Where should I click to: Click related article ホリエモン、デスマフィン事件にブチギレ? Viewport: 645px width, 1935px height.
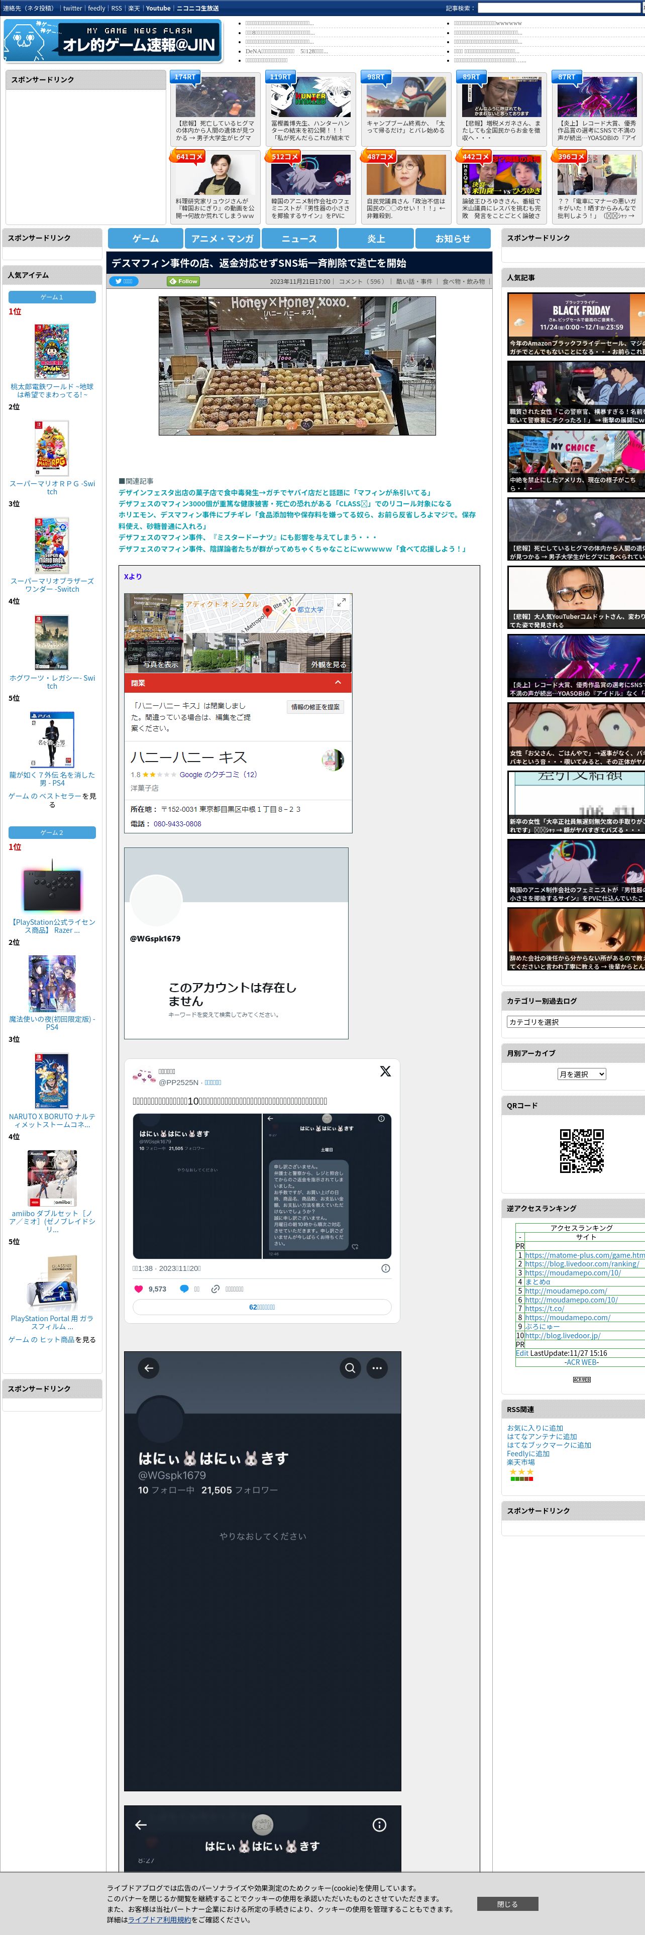click(x=296, y=520)
